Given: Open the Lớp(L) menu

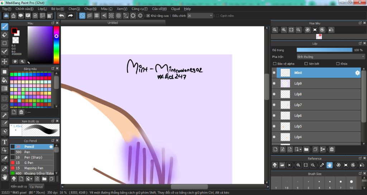Looking at the screenshot, I should coord(42,9).
